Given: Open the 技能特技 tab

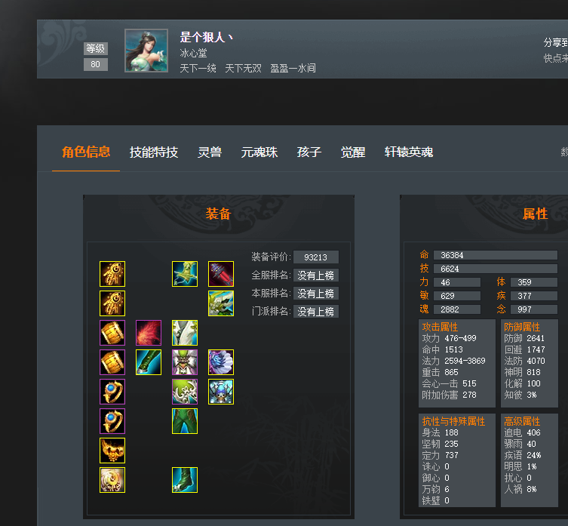Looking at the screenshot, I should tap(154, 152).
